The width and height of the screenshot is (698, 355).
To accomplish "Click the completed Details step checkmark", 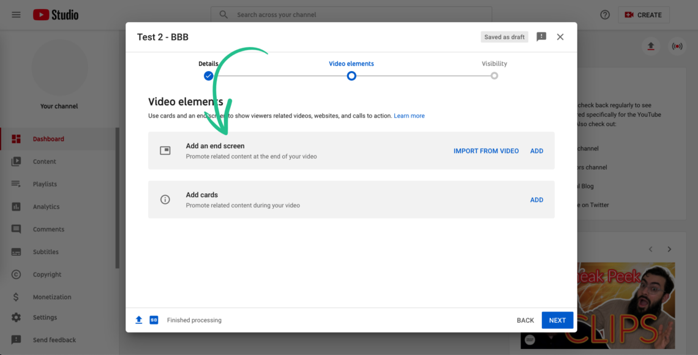I will tap(208, 75).
